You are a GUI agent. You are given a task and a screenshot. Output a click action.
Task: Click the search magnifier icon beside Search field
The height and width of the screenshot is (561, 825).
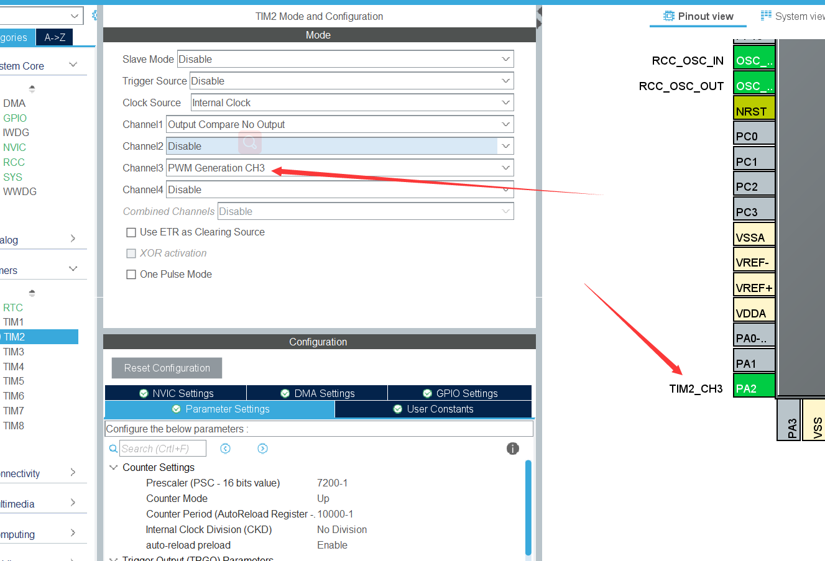click(113, 449)
